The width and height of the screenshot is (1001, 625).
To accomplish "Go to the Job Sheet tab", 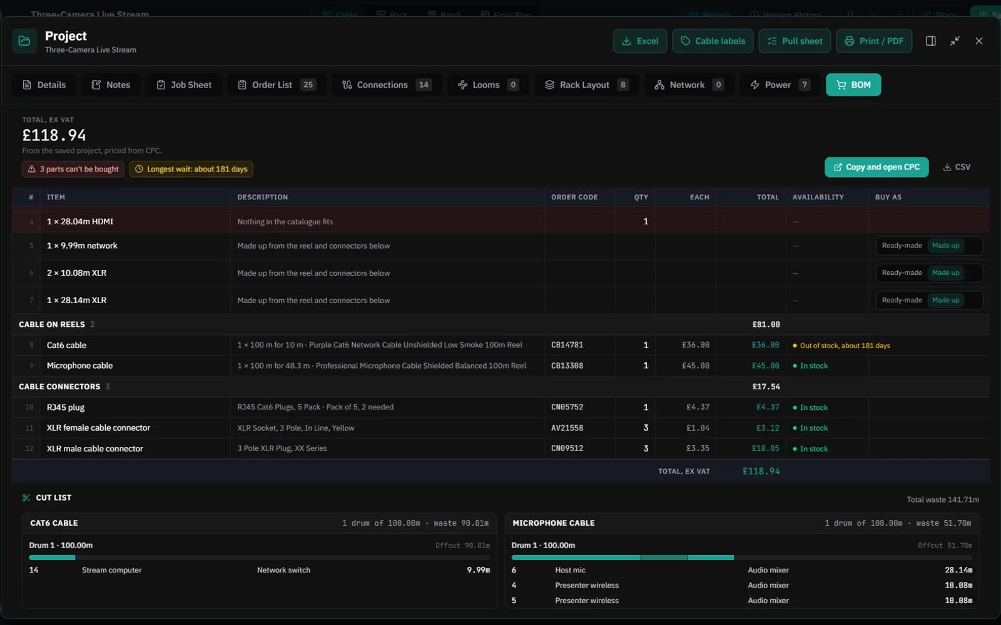I will tap(184, 85).
